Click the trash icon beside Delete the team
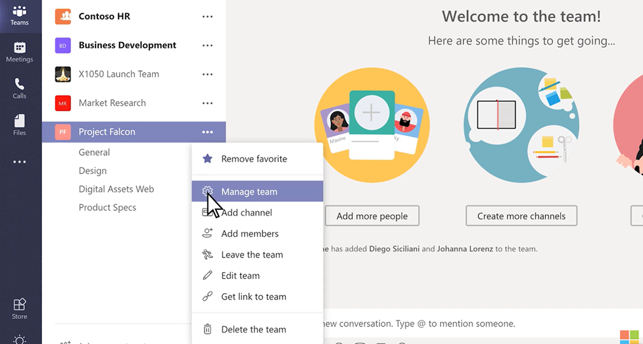This screenshot has width=643, height=344. 208,329
